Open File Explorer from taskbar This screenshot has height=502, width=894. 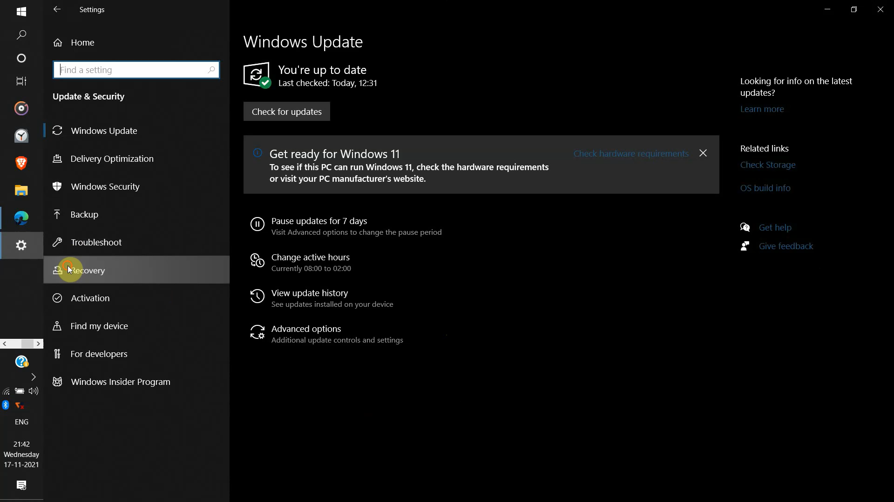(x=21, y=191)
